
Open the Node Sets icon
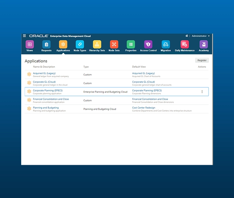point(114,44)
